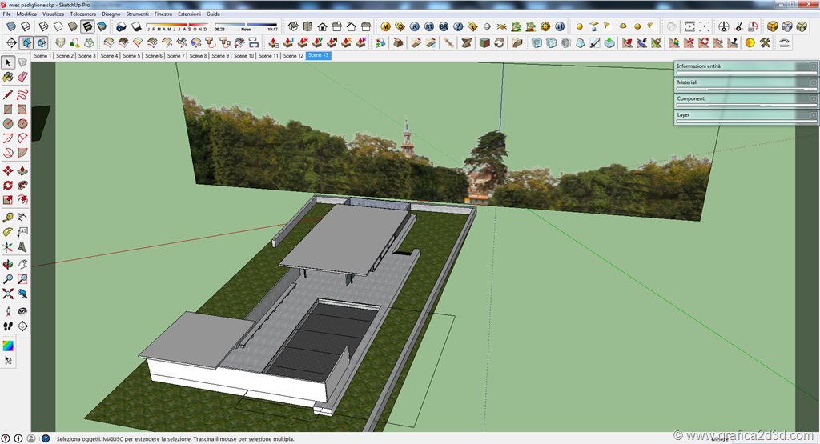Select the arrow Select tool
This screenshot has height=444, width=820.
coord(8,62)
